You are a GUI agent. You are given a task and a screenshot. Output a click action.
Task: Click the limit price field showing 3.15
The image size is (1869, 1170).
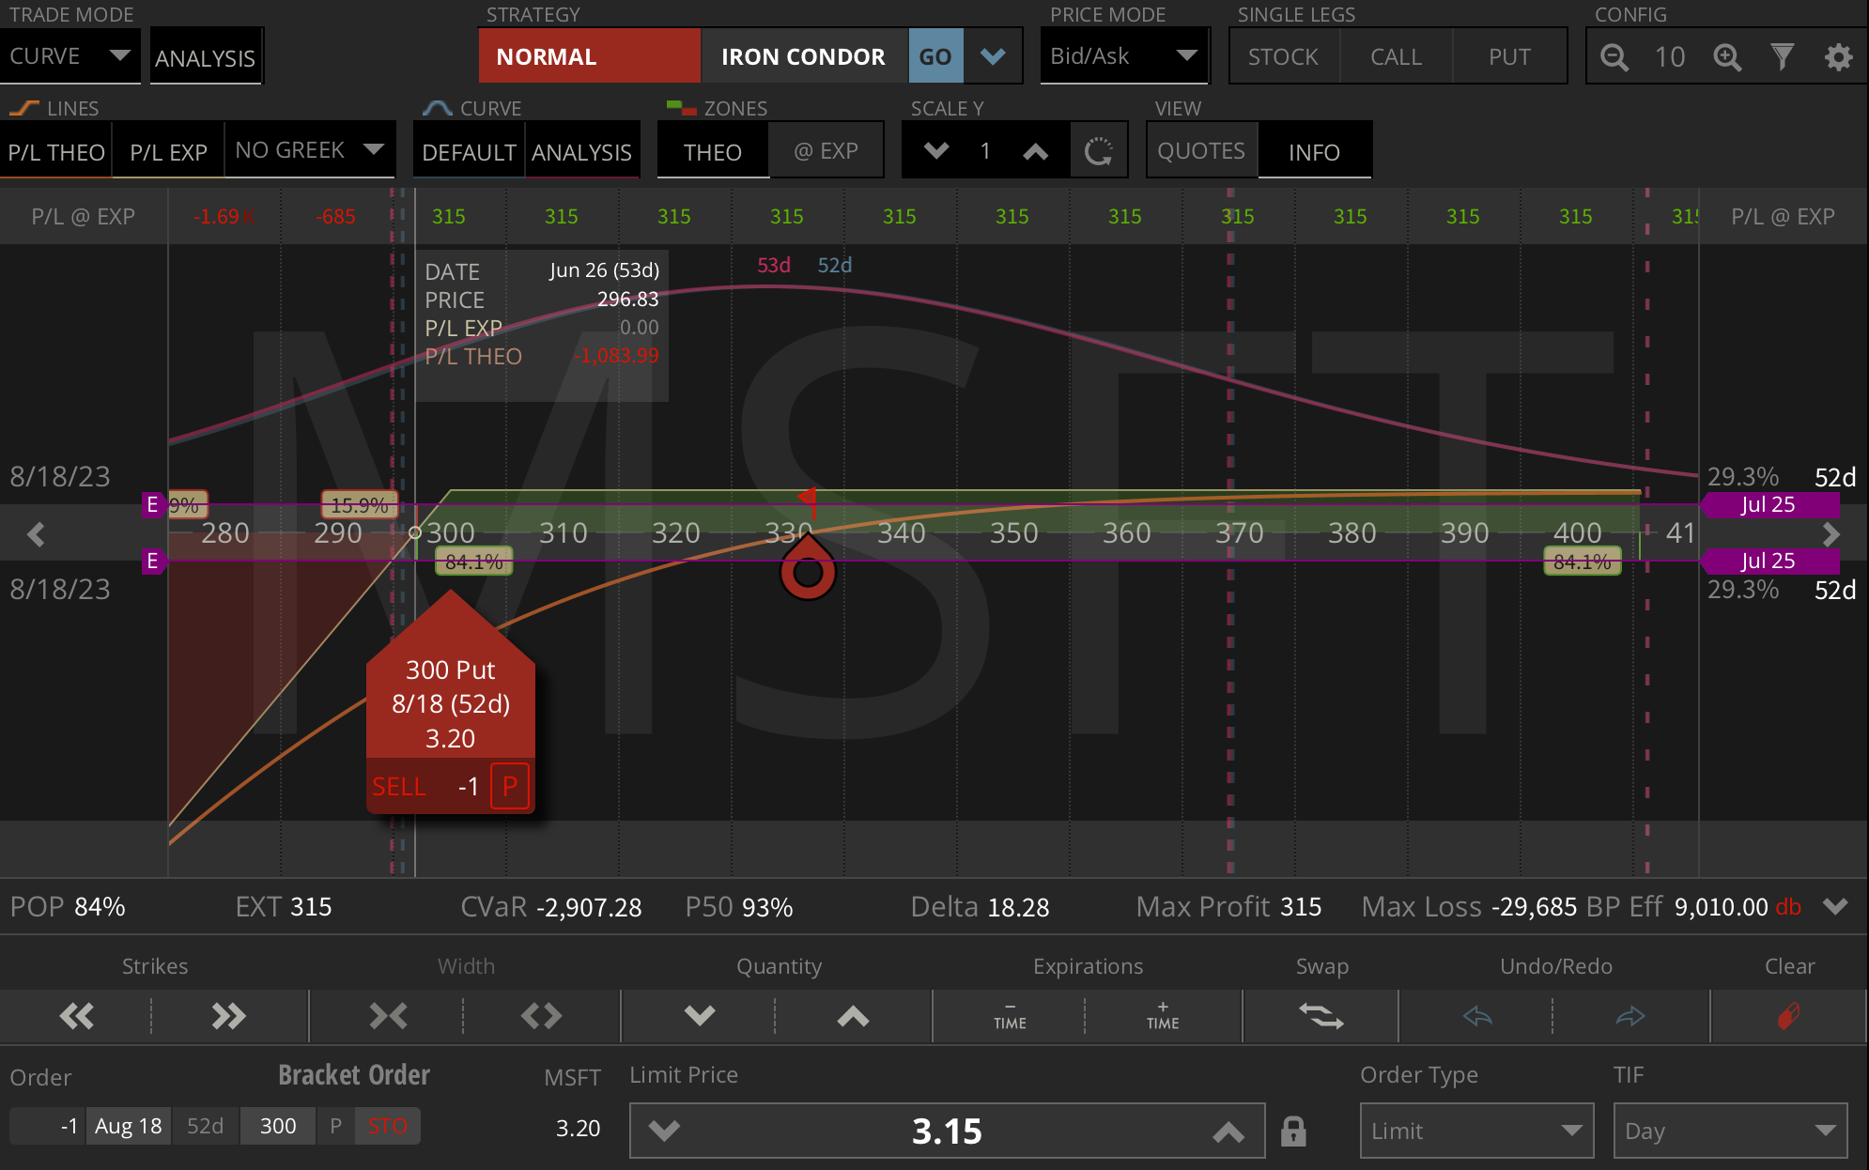(947, 1131)
